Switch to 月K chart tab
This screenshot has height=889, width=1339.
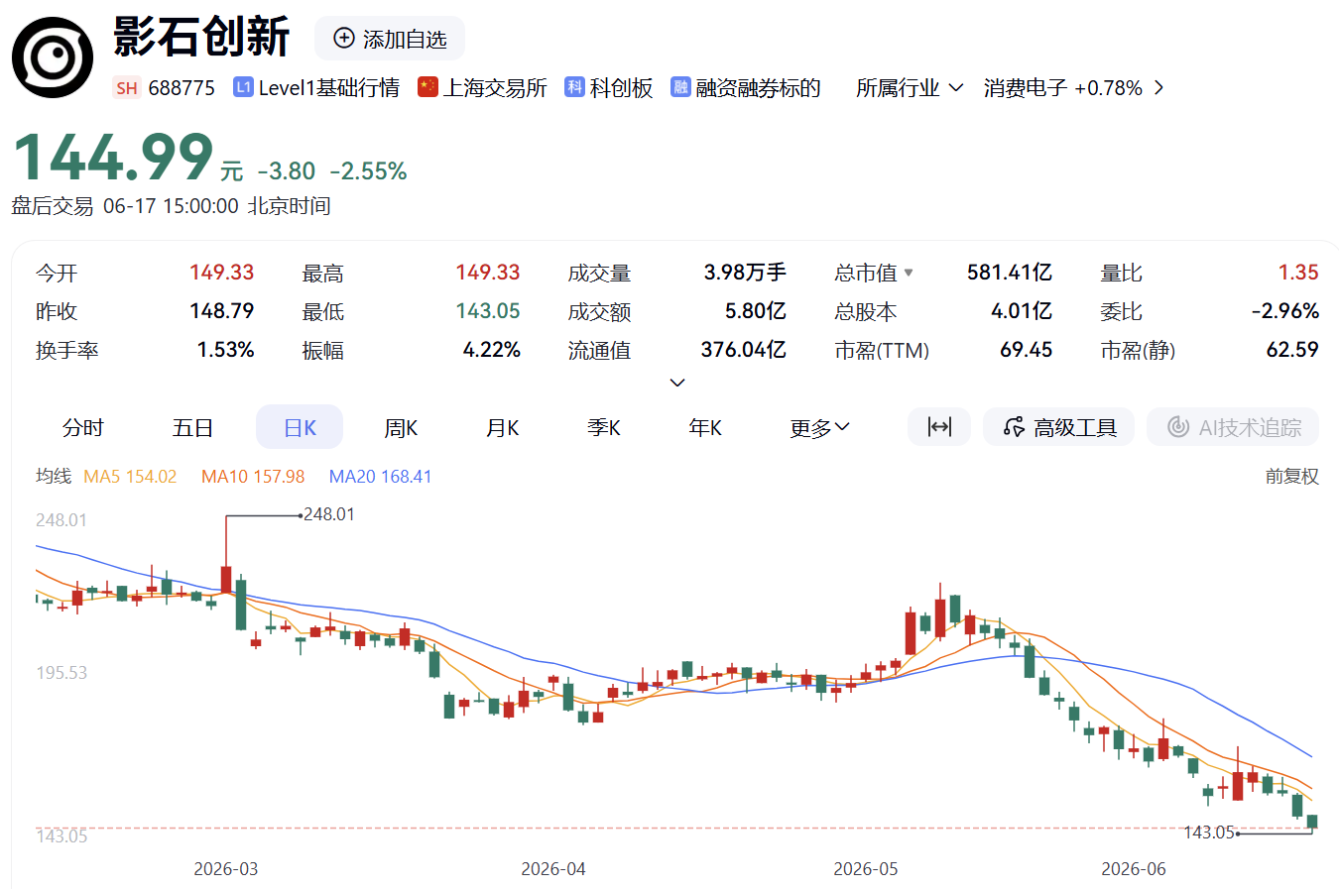pyautogui.click(x=502, y=428)
